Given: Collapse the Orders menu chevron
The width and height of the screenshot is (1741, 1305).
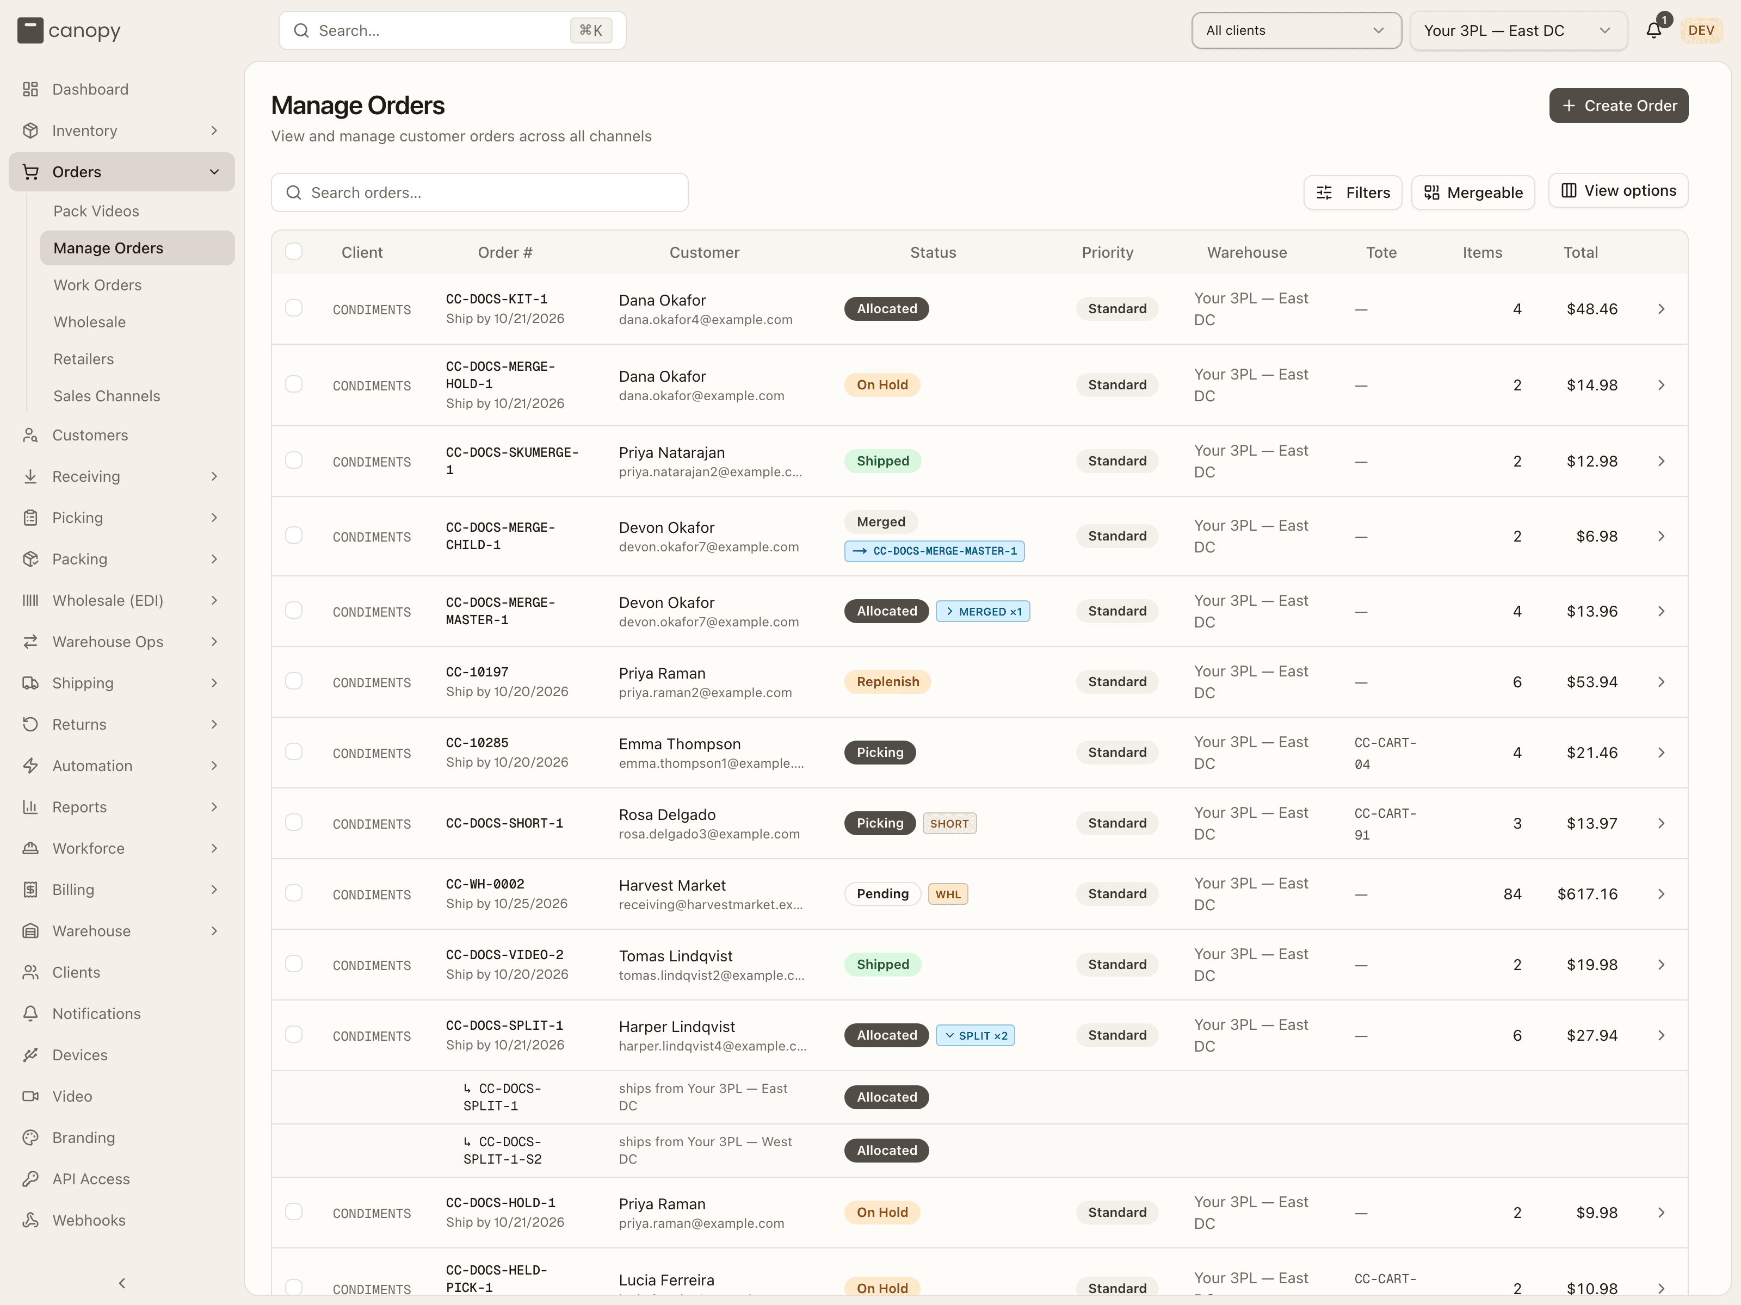Looking at the screenshot, I should [214, 171].
